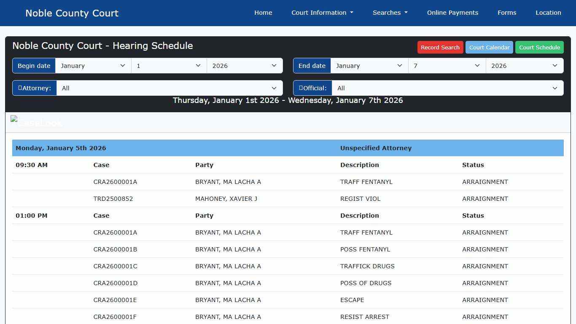Open the Court Information menu
The image size is (576, 324).
pyautogui.click(x=322, y=13)
